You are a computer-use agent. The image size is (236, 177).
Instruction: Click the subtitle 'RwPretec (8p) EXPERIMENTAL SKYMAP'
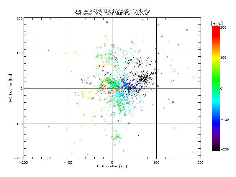[112, 14]
